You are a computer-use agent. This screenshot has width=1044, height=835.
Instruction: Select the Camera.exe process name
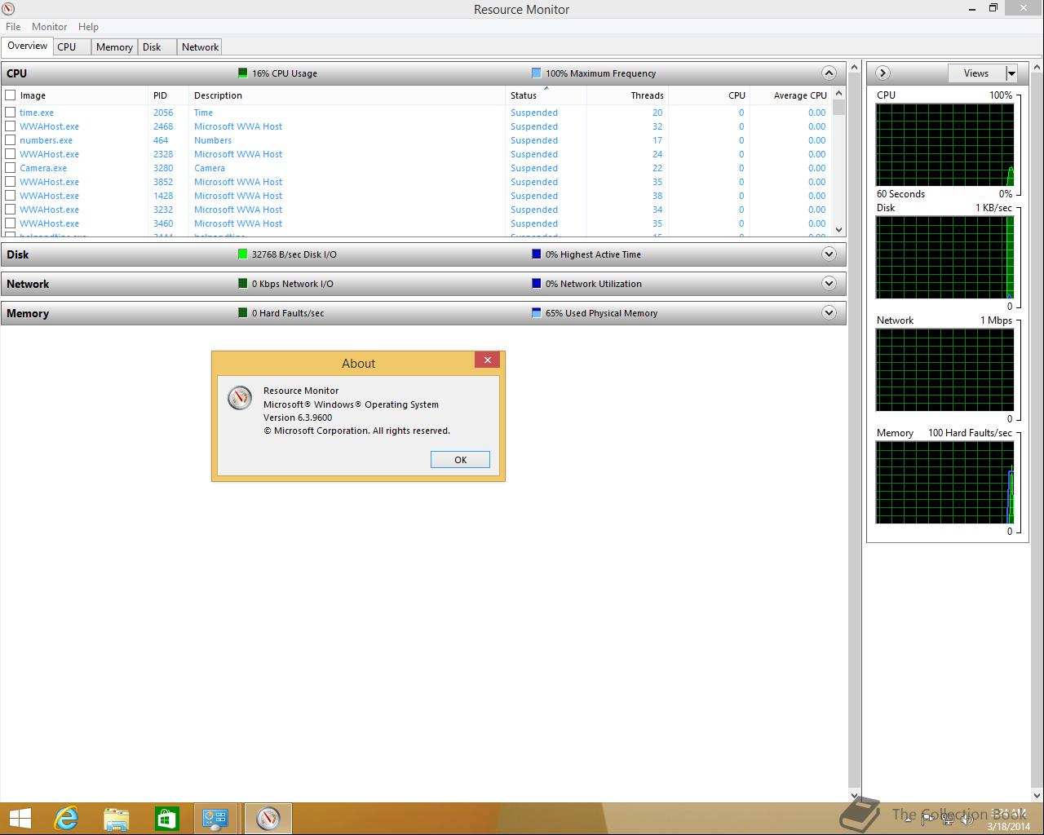43,168
